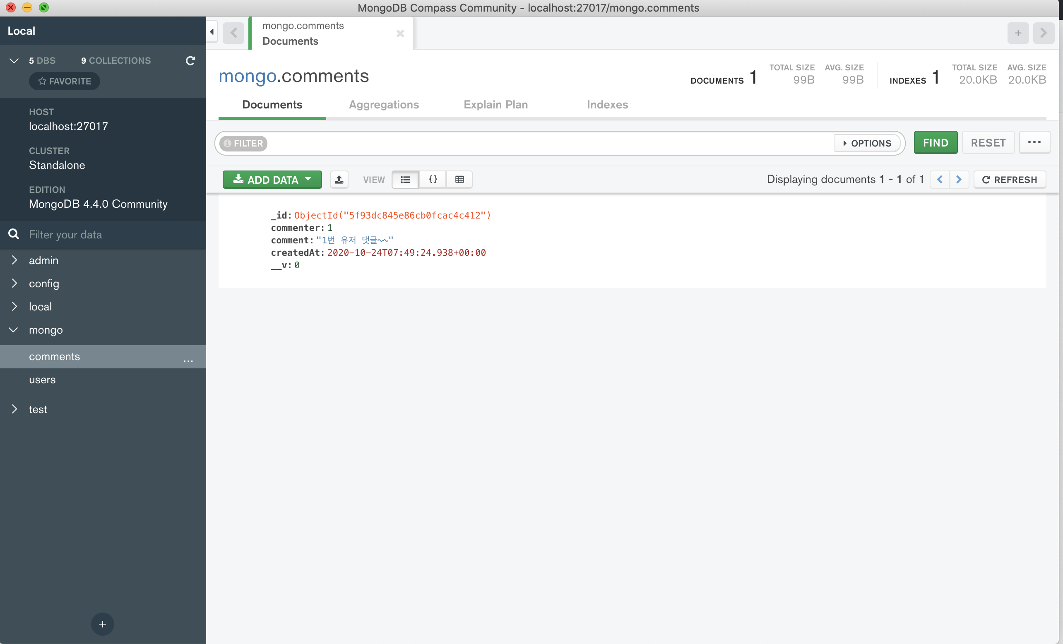Collapse the sidebar with the arrow toggle
Viewport: 1063px width, 644px height.
[212, 32]
